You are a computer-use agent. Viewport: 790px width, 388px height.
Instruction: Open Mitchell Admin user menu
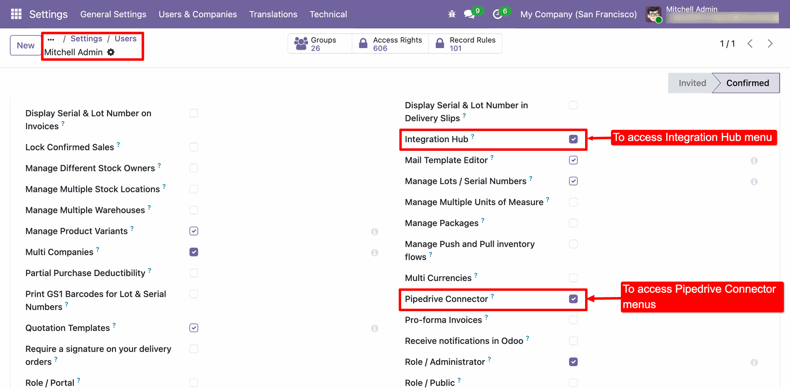tap(712, 14)
